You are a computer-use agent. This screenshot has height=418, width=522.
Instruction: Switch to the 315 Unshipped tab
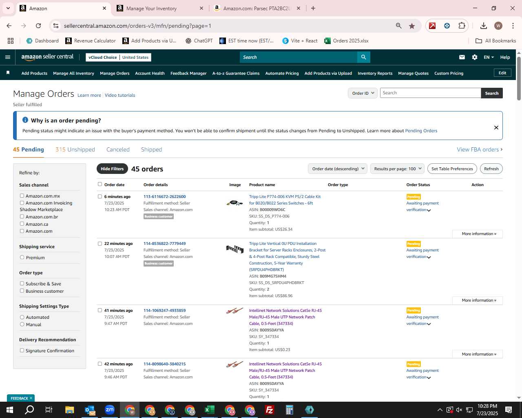coord(75,149)
